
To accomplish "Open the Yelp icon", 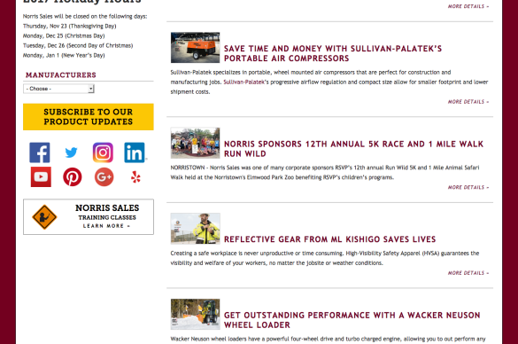I will 135,177.
